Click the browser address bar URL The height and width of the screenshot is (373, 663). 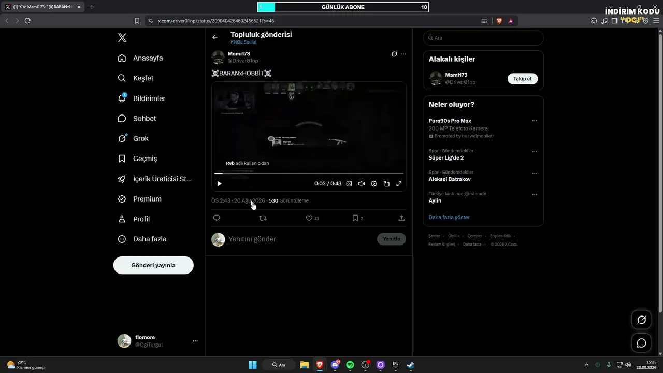pyautogui.click(x=216, y=21)
